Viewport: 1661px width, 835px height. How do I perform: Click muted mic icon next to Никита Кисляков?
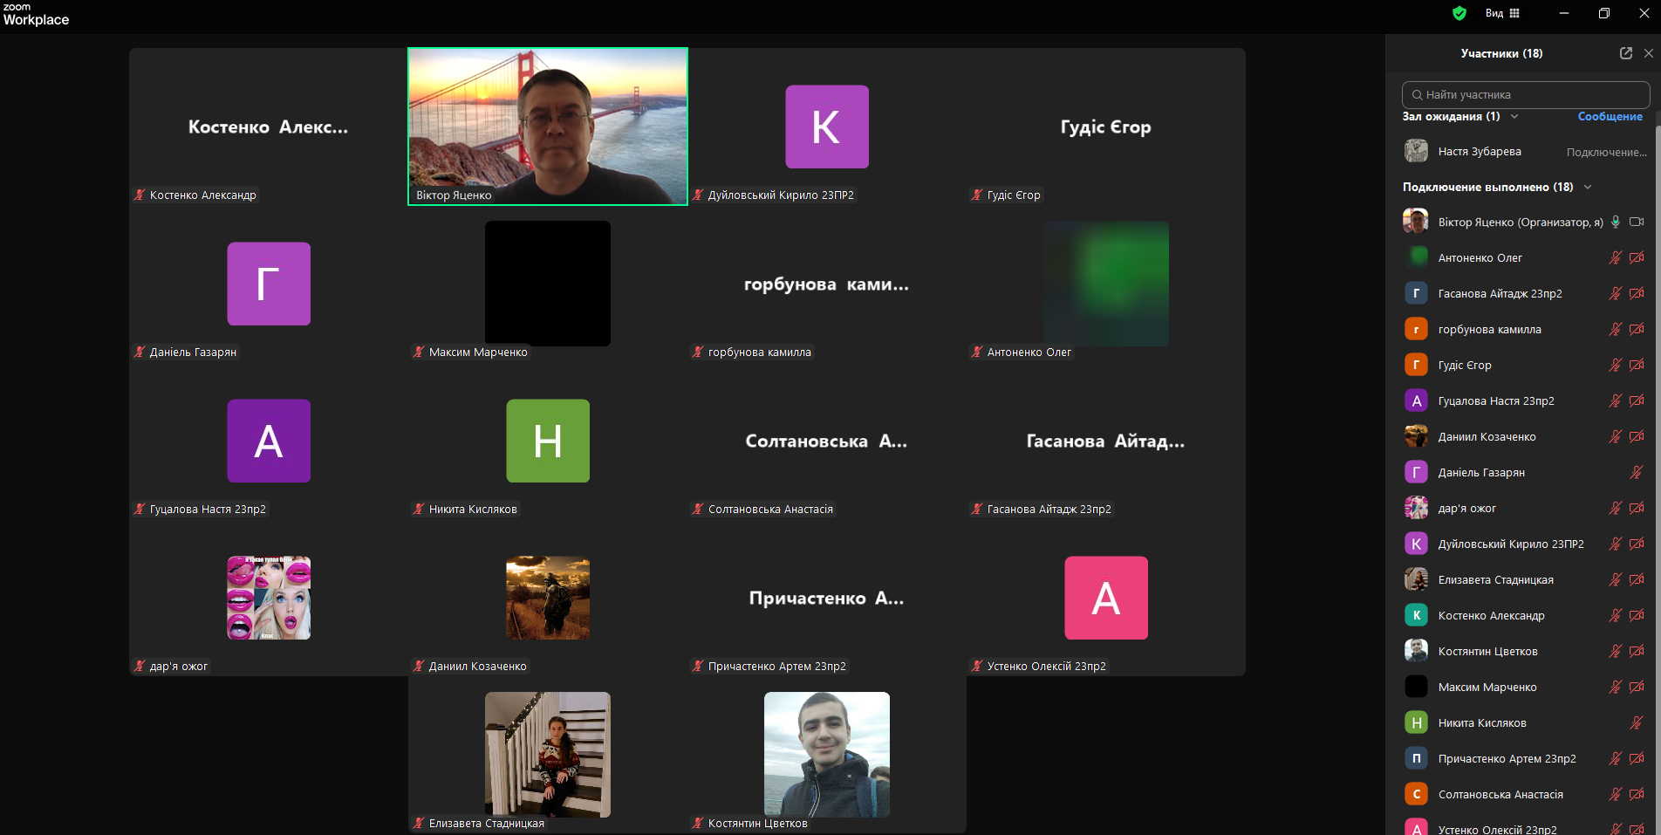click(x=1637, y=722)
